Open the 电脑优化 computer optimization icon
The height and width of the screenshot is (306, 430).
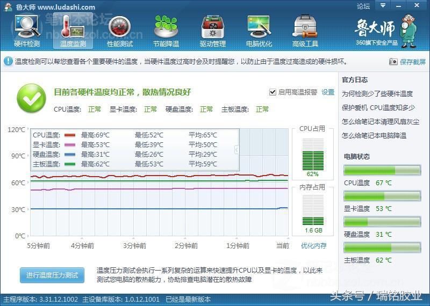259,31
